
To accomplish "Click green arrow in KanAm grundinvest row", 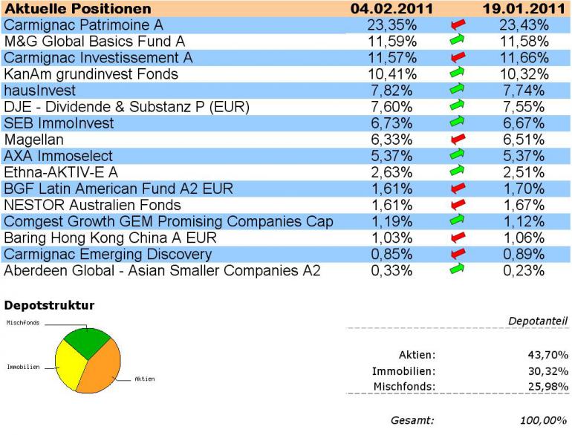I will (457, 72).
